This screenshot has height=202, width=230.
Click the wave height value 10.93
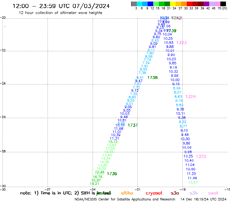pos(169,43)
